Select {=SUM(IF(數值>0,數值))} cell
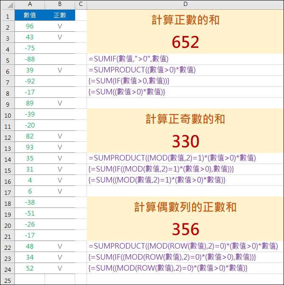Image resolution: width=284 pixels, height=285 pixels. tap(185, 81)
